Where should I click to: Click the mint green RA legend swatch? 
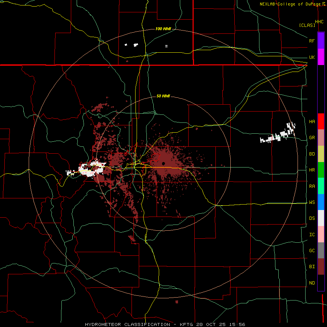point(321,186)
